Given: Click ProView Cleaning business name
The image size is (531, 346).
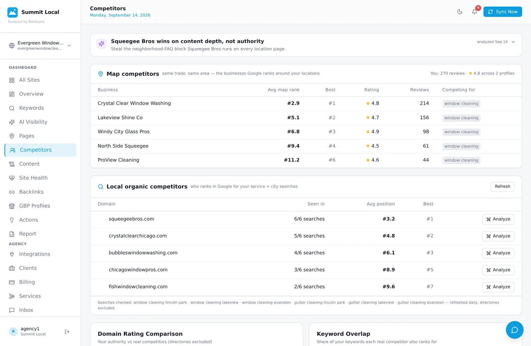Looking at the screenshot, I should pos(118,160).
